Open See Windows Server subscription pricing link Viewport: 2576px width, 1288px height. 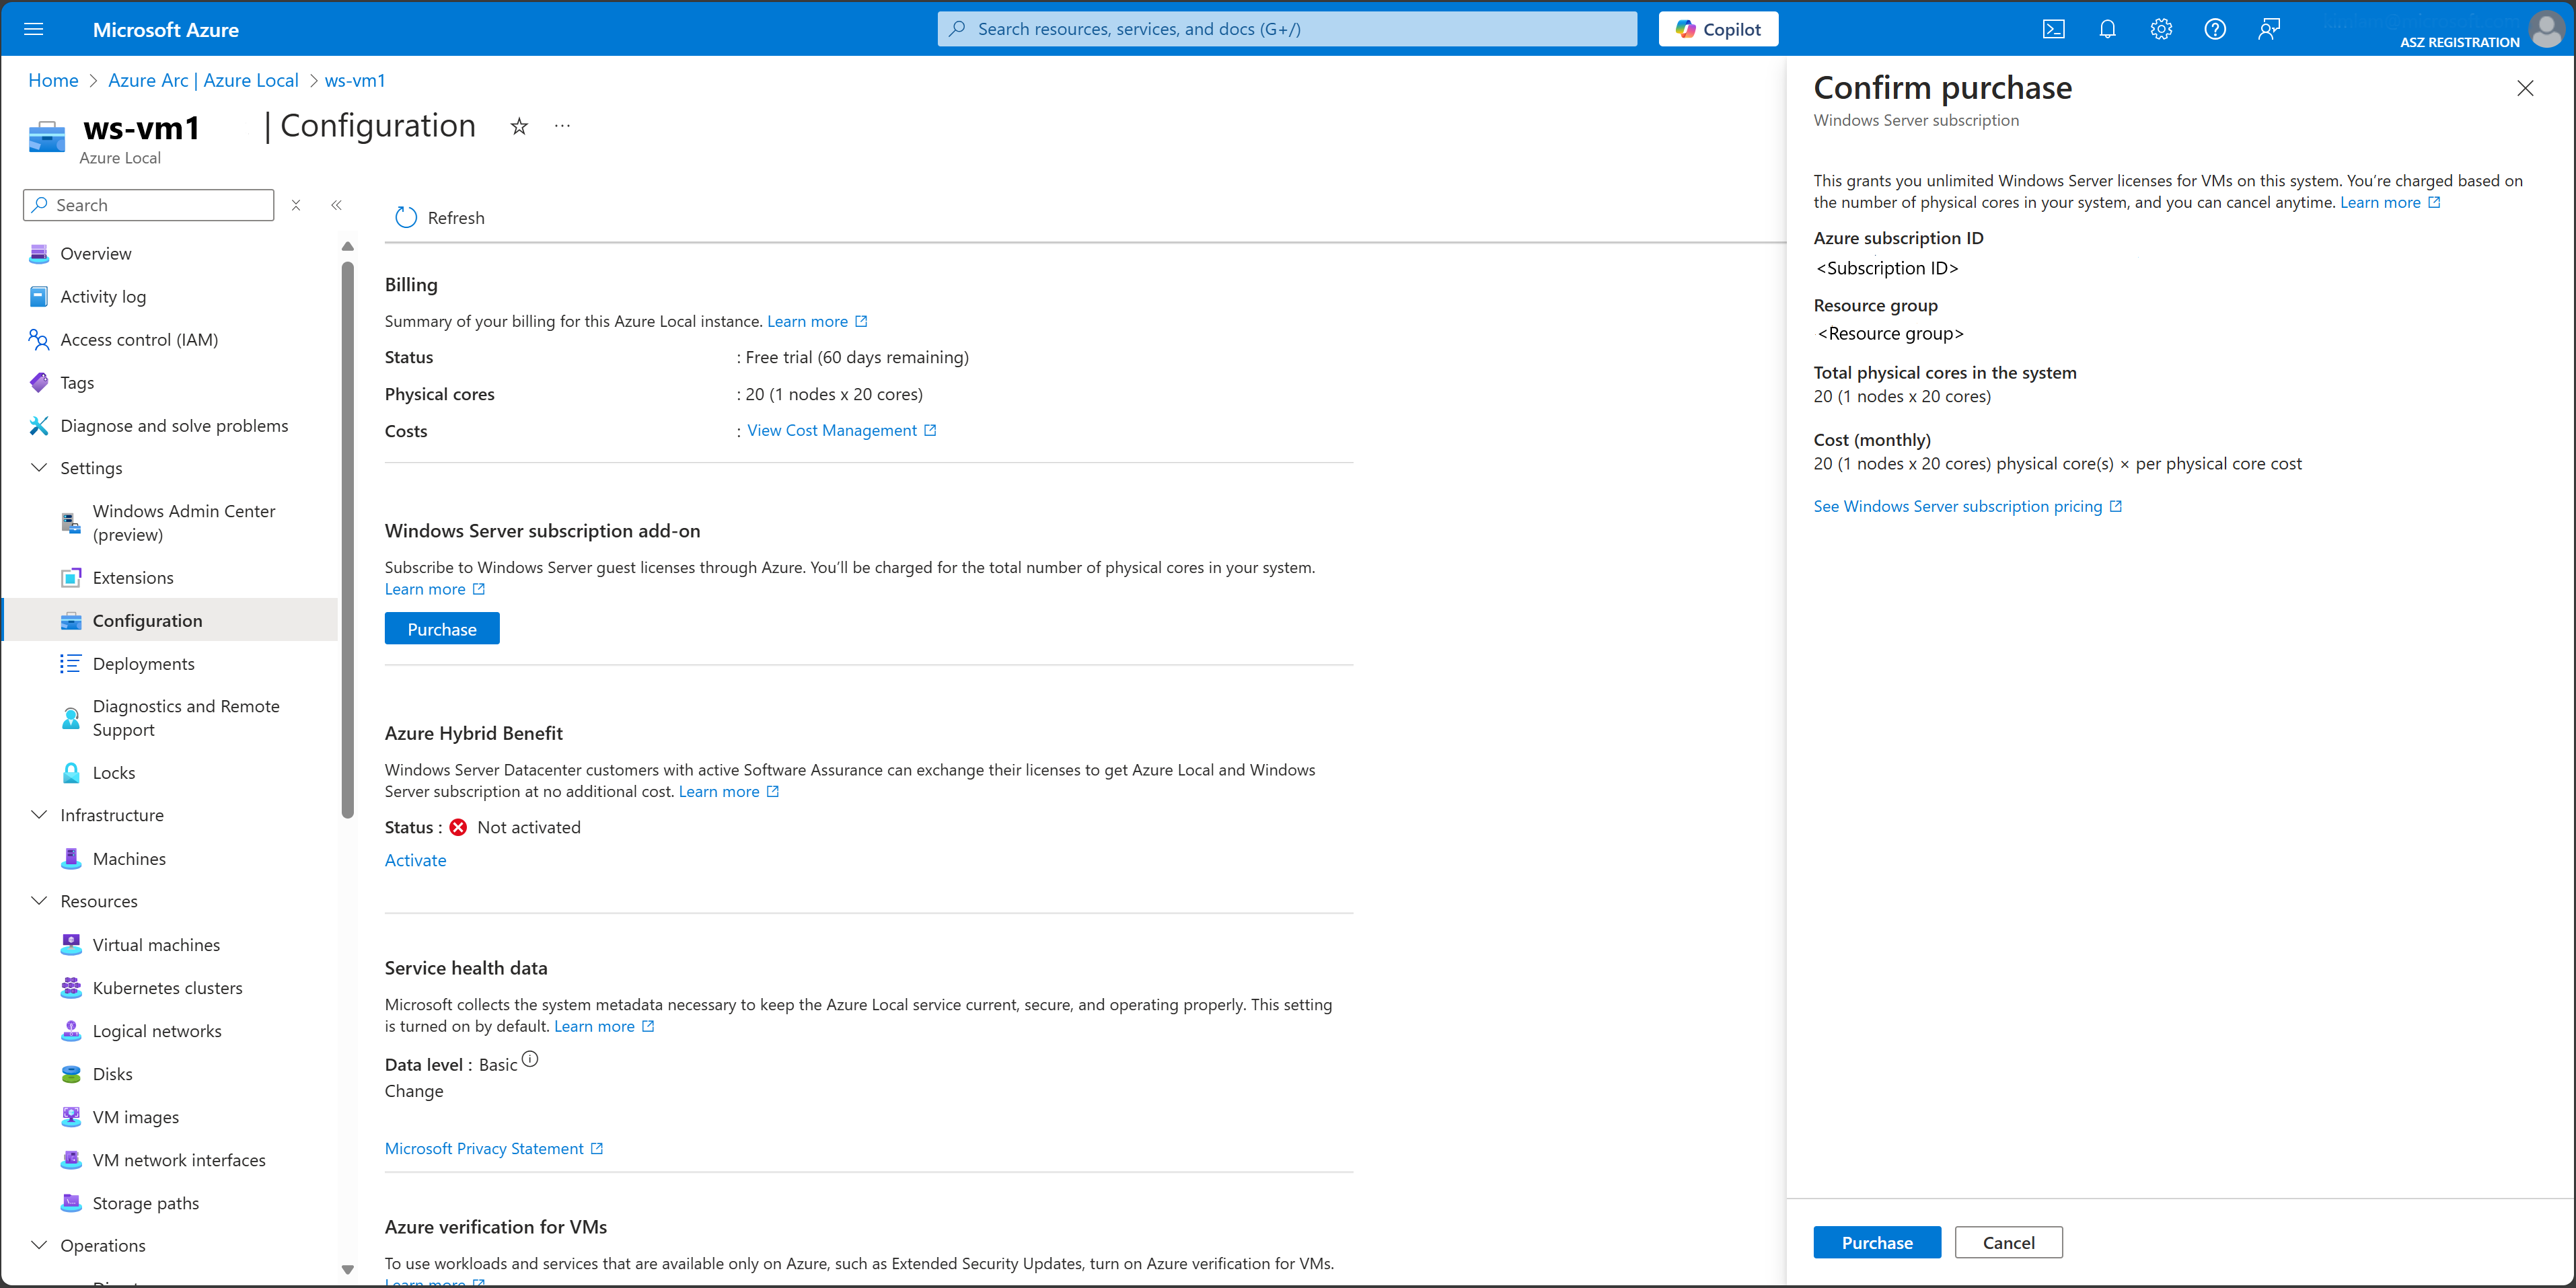point(1957,506)
